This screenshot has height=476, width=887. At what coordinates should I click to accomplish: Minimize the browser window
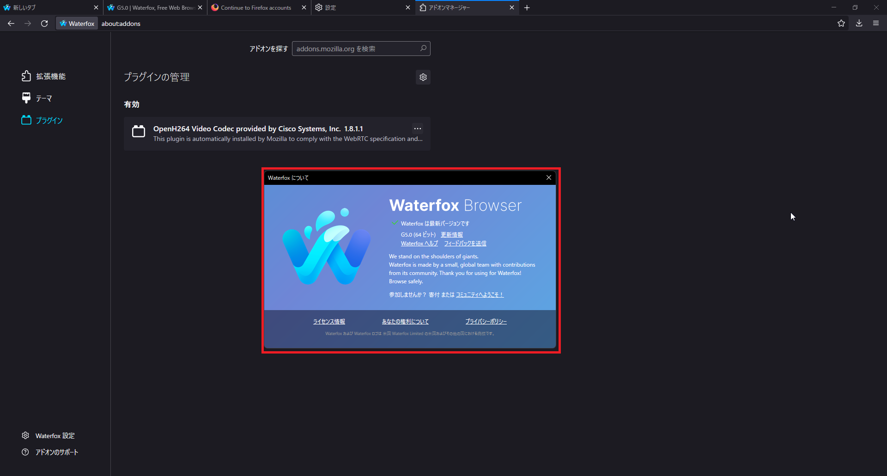point(834,7)
